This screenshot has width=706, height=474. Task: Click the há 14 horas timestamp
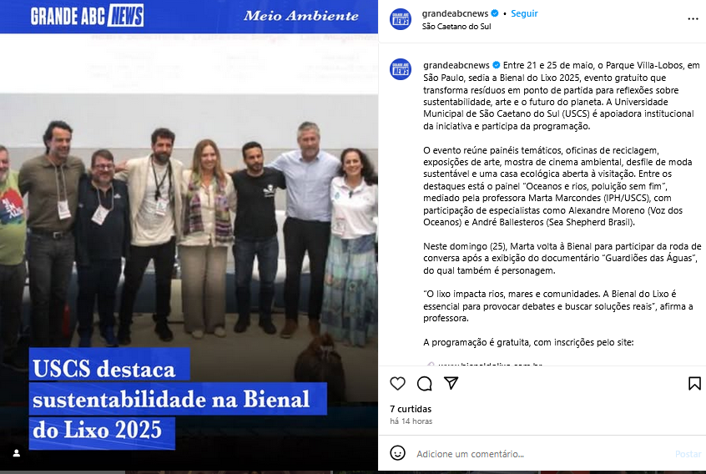tap(411, 421)
